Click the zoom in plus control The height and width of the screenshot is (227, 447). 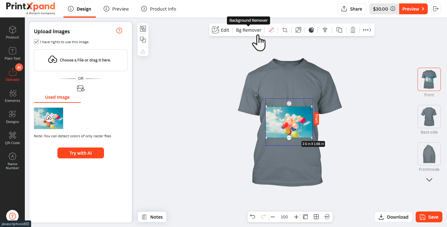[x=296, y=217]
